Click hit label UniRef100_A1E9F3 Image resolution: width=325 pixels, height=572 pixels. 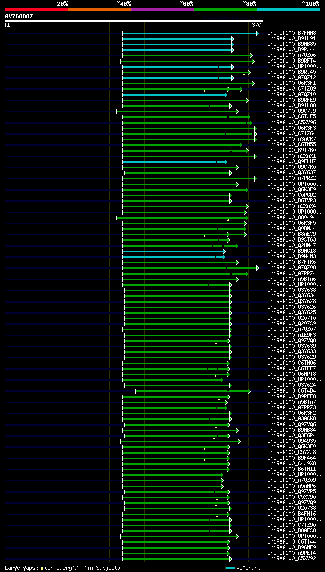point(291,335)
